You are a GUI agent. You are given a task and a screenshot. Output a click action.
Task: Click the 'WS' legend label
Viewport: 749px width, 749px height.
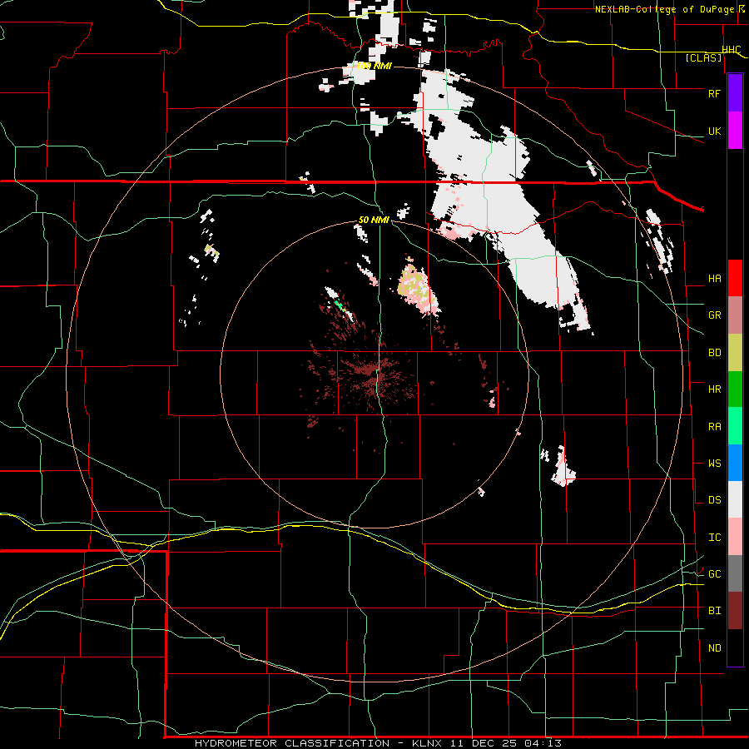(x=714, y=464)
